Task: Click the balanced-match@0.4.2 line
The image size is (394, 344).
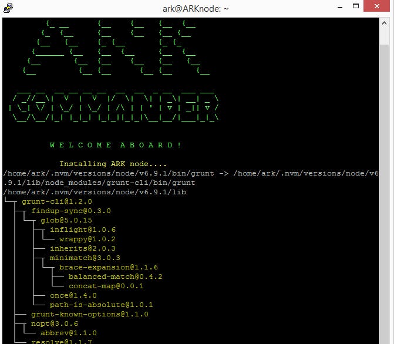Action: [x=116, y=276]
